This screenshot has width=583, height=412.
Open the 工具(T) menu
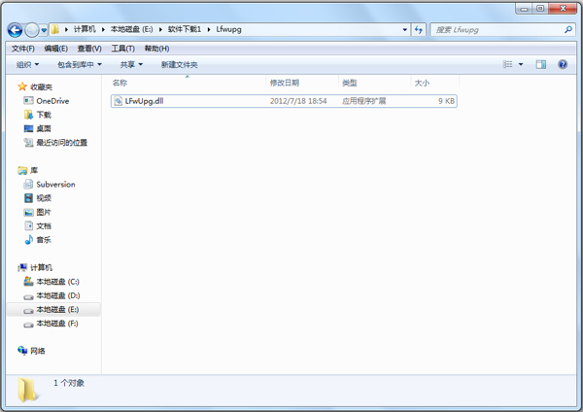(122, 48)
